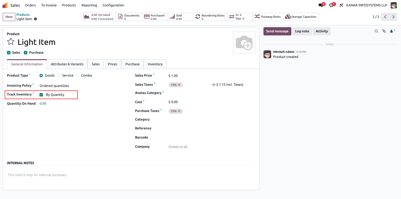401x199 pixels.
Task: Open the Configuration menu
Action: (x=113, y=5)
